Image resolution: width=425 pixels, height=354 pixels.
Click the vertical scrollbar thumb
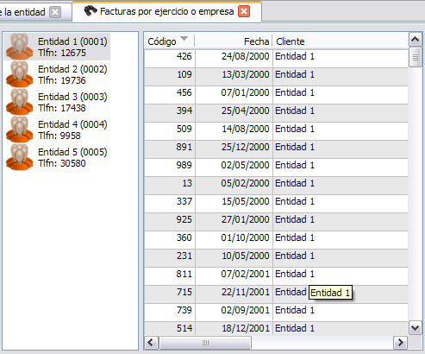[415, 57]
